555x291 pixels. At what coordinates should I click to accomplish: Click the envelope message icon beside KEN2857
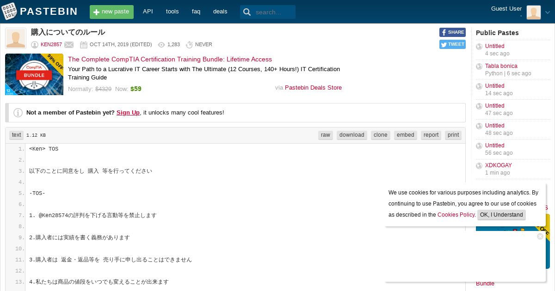point(69,45)
